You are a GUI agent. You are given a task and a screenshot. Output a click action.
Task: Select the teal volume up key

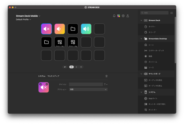click(86, 29)
